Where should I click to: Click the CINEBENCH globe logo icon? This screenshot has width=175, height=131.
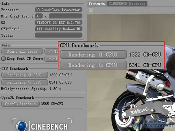pyautogui.click(x=22, y=126)
